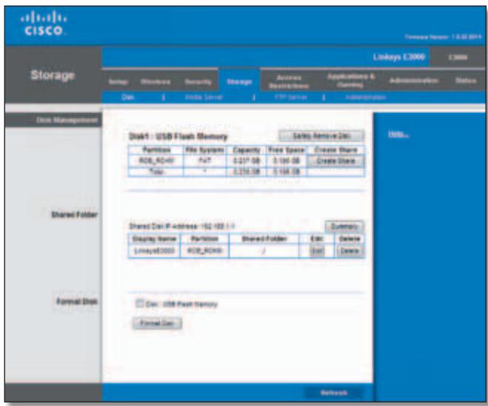488x406 pixels.
Task: Click the Free Space column header
Action: tap(287, 150)
